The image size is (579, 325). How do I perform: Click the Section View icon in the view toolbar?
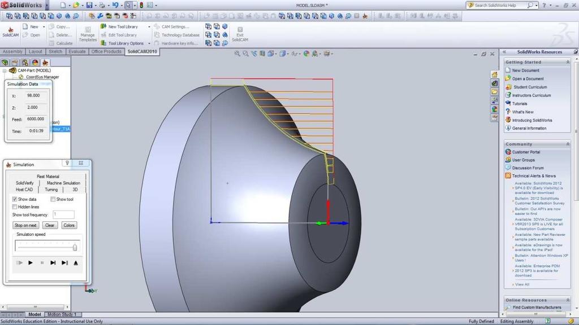[x=262, y=54]
